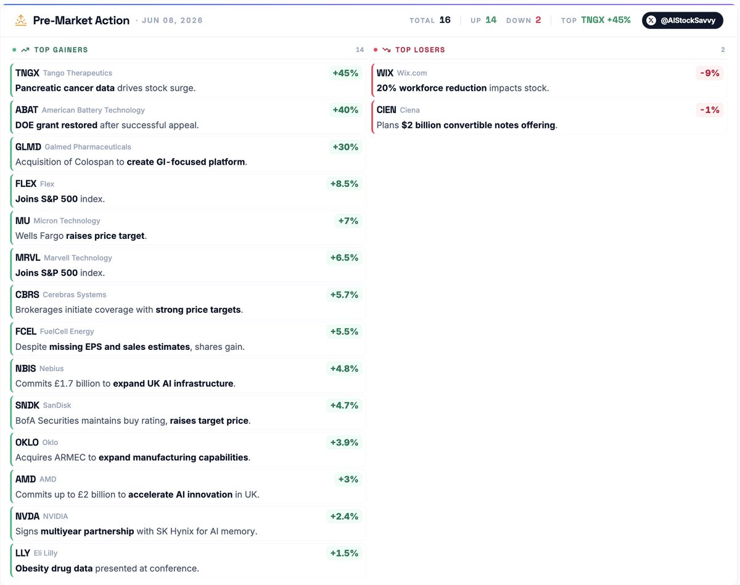Click the NVDA ticker symbol
Screen dimensions: 740x585
point(27,517)
